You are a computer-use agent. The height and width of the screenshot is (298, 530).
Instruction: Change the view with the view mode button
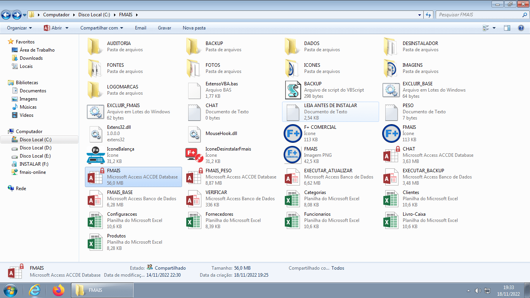tap(486, 28)
